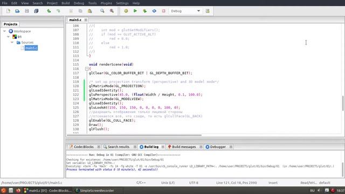345x194 pixels.
Task: Select main5.c in the project tree
Action: 31,48
